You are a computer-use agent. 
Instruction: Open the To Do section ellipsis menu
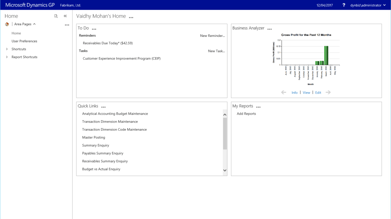click(94, 29)
